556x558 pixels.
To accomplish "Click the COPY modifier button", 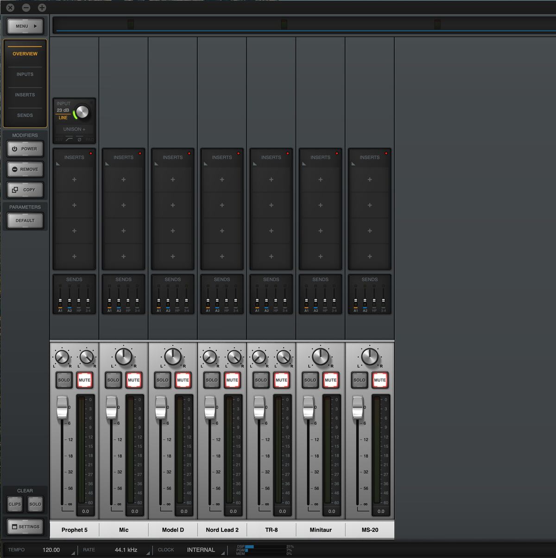I will [25, 190].
